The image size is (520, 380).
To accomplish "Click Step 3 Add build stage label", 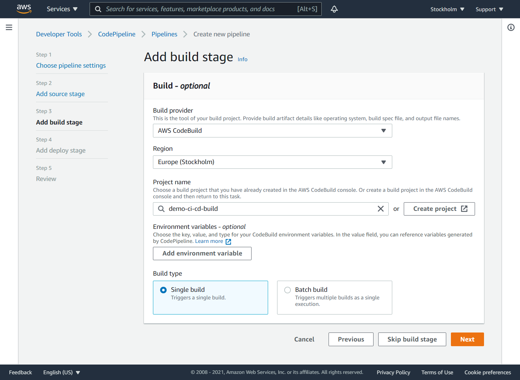I will [59, 122].
